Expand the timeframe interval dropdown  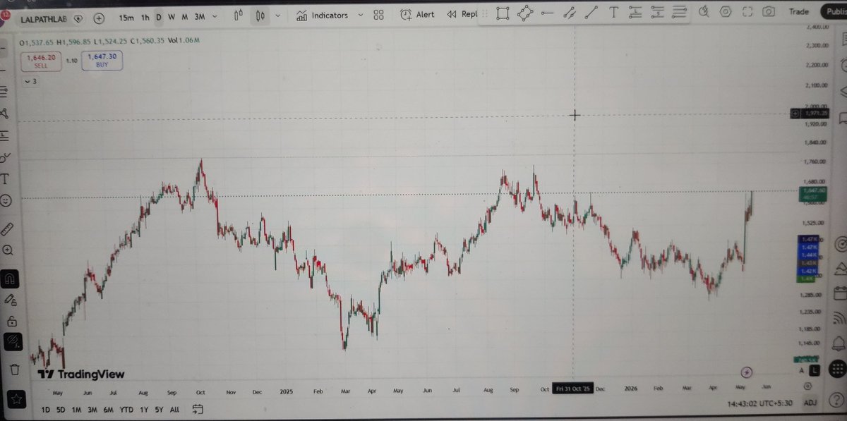coord(215,16)
